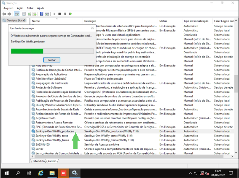Click Servidor de Acessos sankhya description
Image resolution: width=239 pixels, height=178 pixels.
(x=102, y=144)
